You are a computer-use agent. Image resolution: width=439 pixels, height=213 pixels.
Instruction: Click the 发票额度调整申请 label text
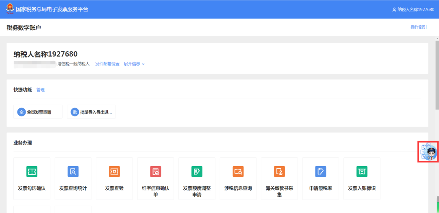(x=197, y=191)
